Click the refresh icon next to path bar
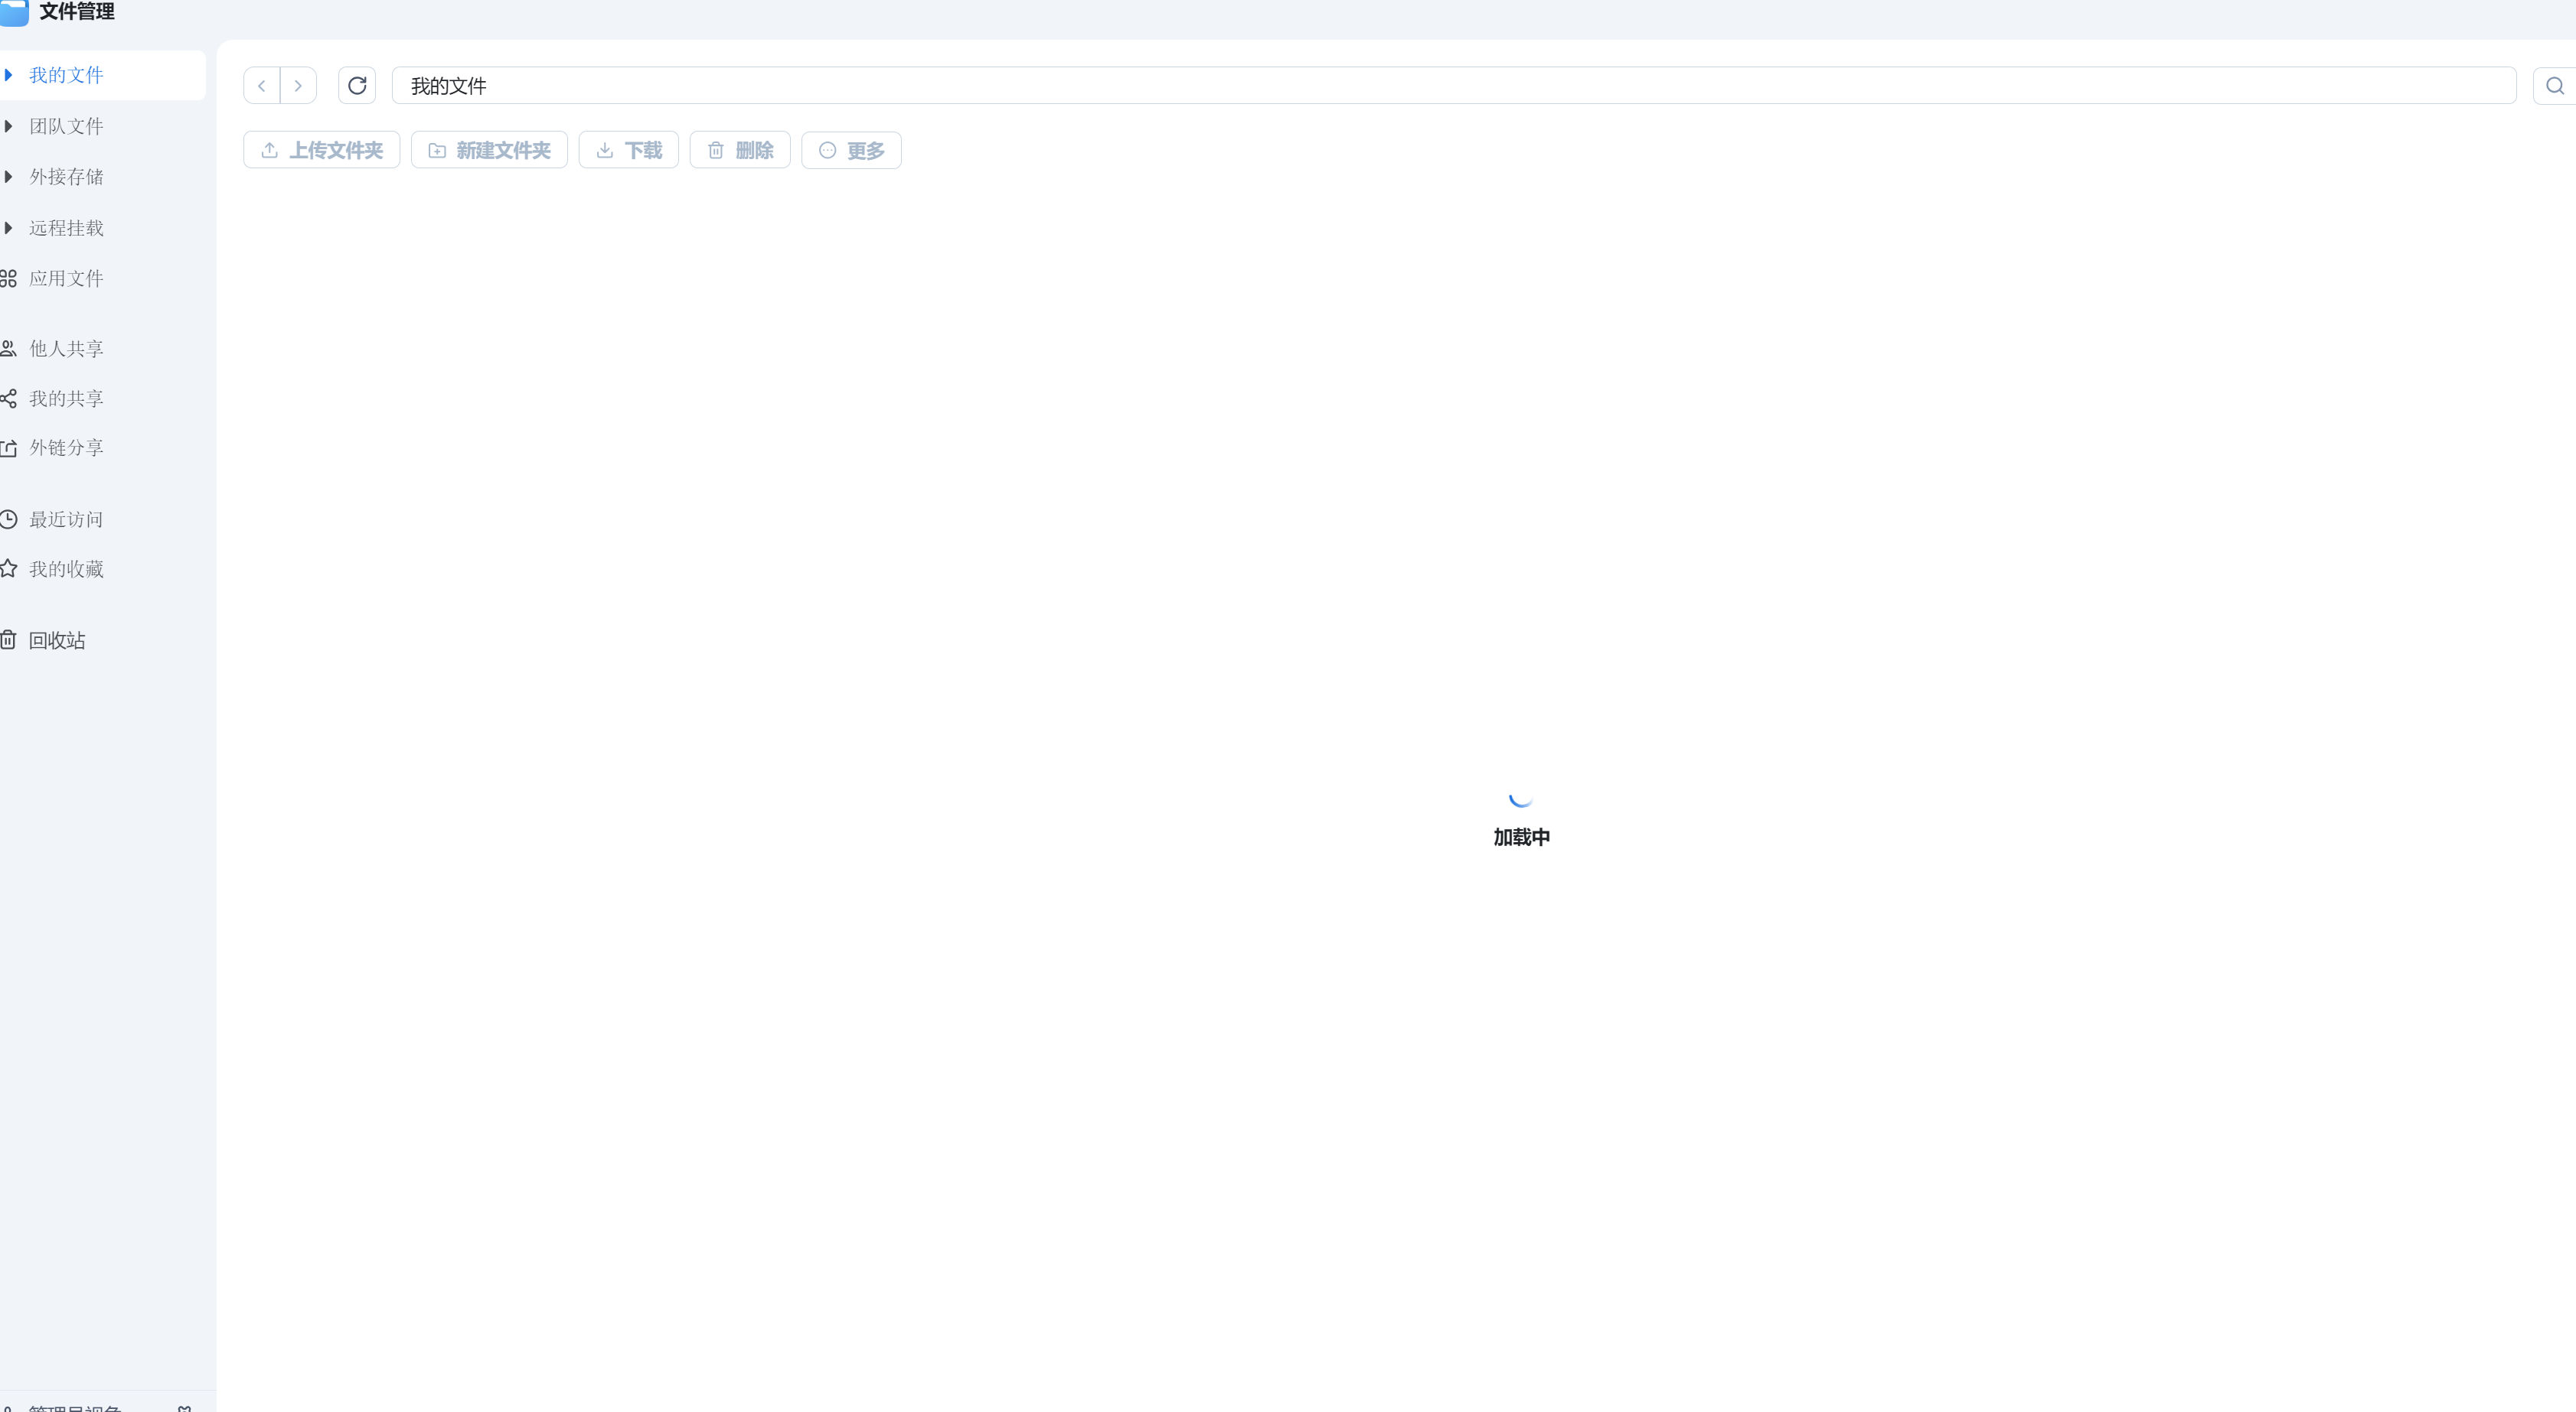 pos(357,86)
